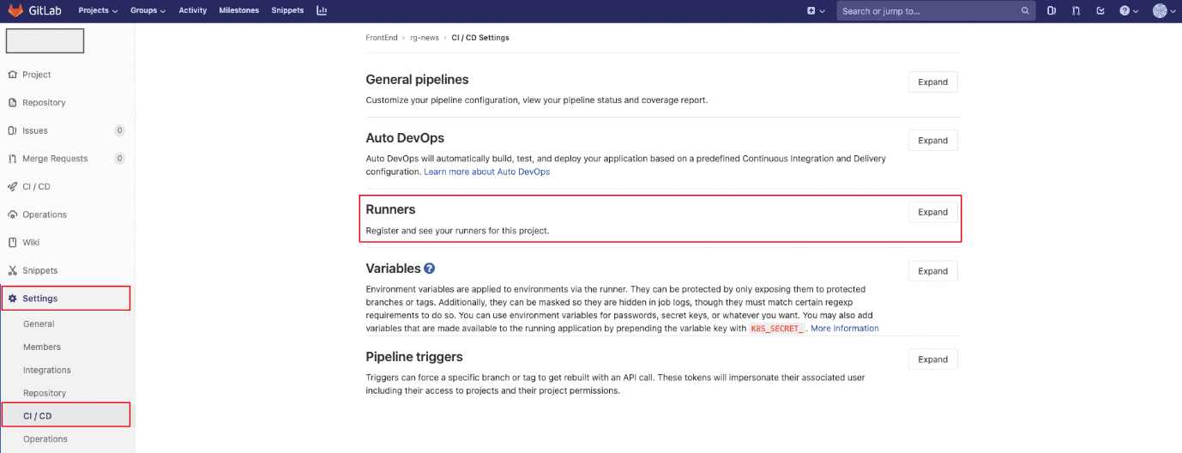Viewport: 1182px width, 453px height.
Task: Click the rg-news breadcrumb link
Action: click(x=425, y=38)
